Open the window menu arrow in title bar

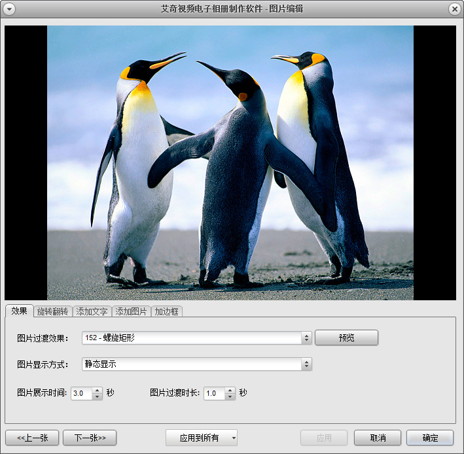coord(9,9)
